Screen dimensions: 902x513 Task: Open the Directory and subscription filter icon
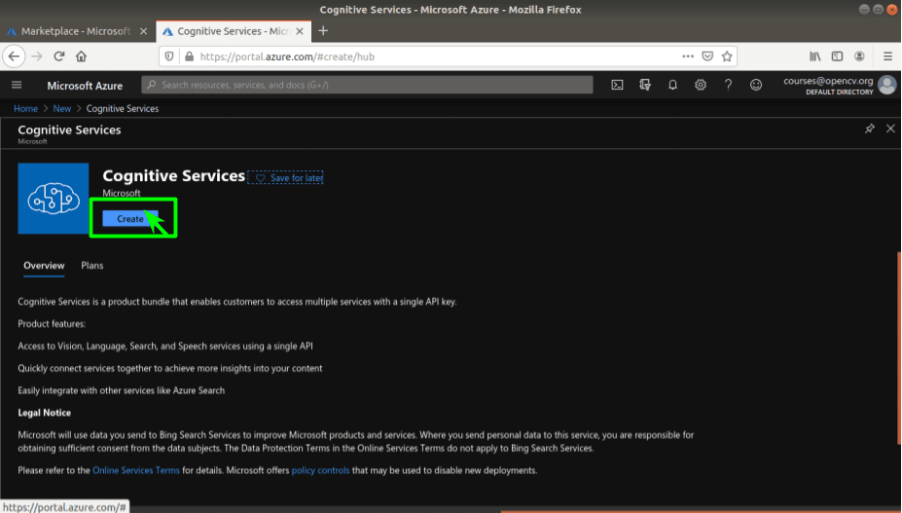[645, 86]
